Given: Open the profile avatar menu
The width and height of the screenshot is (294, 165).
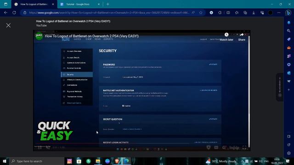Looking at the screenshot, I should pos(271,13).
